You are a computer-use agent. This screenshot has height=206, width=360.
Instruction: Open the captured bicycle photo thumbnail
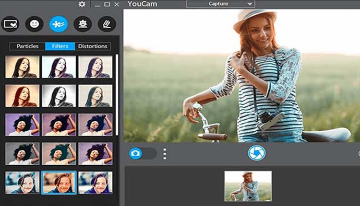(248, 186)
